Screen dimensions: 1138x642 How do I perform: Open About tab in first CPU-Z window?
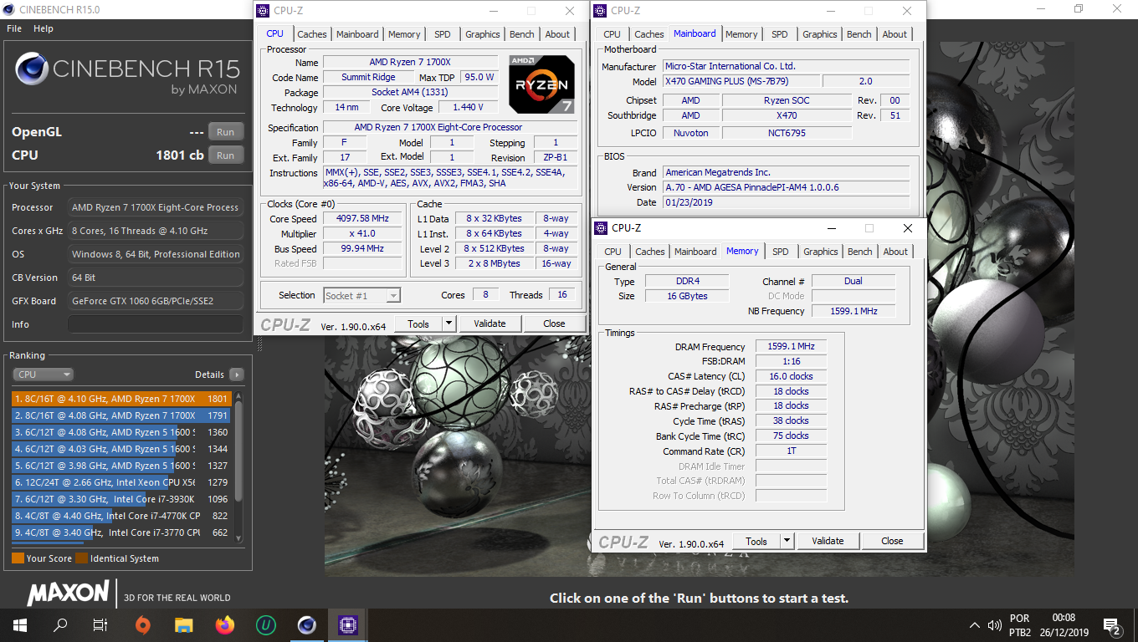[x=557, y=34]
